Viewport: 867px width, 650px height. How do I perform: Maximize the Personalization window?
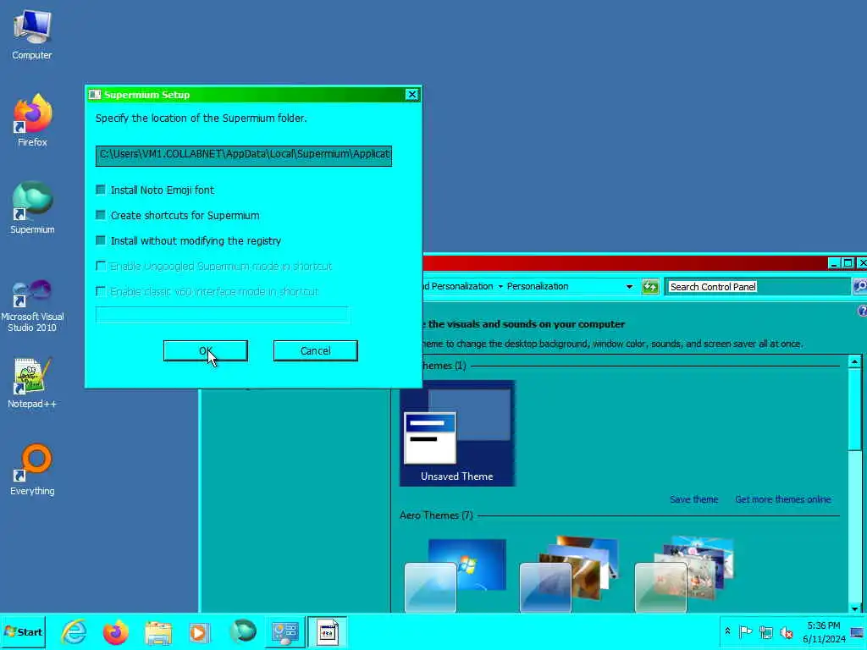pyautogui.click(x=847, y=264)
